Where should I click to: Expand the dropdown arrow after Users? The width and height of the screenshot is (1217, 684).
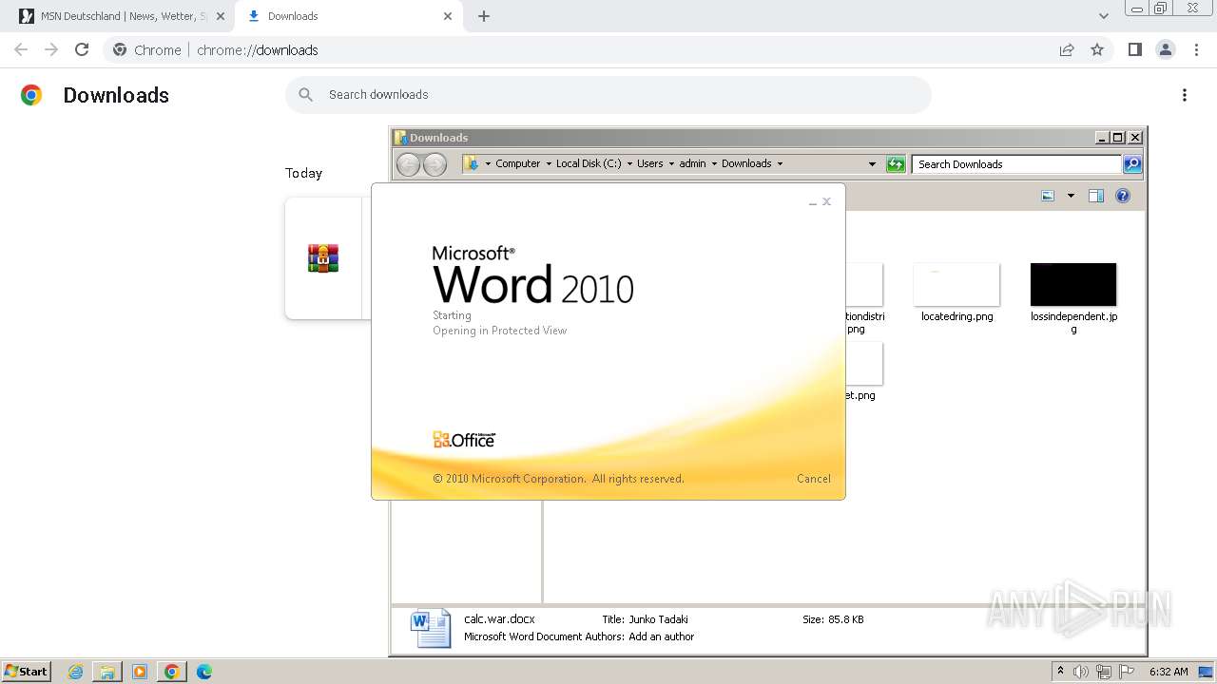tap(671, 163)
